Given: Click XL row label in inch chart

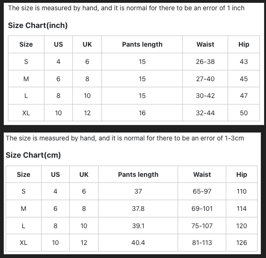Looking at the screenshot, I should 26,113.
